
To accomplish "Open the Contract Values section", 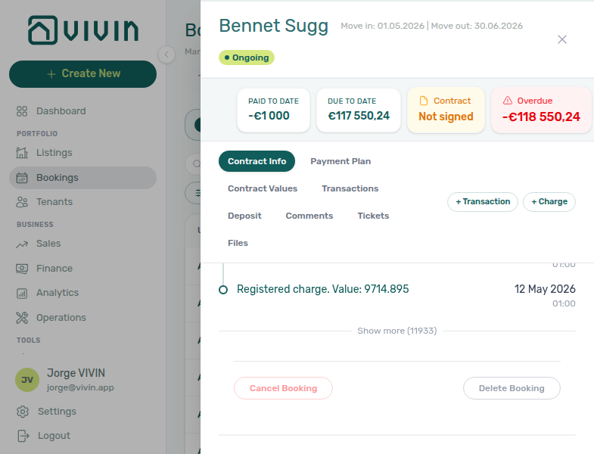I will tap(263, 188).
